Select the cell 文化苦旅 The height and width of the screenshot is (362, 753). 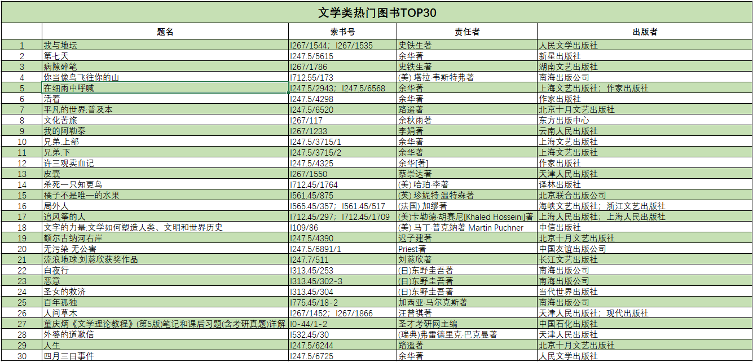[x=165, y=121]
